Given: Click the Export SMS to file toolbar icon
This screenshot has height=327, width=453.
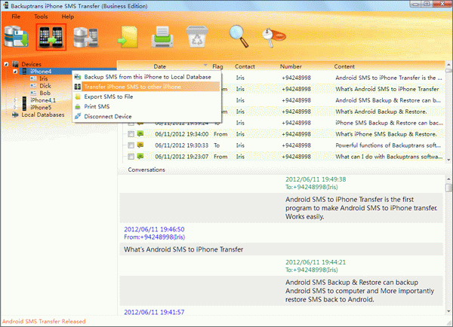Looking at the screenshot, I should [128, 37].
